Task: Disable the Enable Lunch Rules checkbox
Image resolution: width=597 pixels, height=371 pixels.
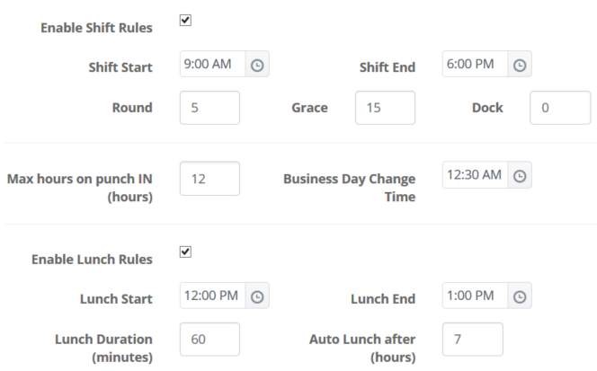Action: (x=185, y=252)
